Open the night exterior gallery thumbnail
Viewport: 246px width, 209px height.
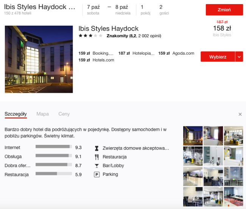coord(193,136)
